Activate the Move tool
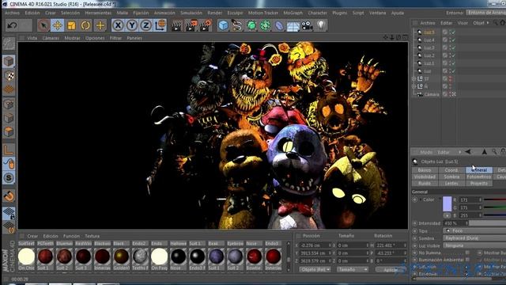The height and width of the screenshot is (285, 506). click(x=58, y=25)
